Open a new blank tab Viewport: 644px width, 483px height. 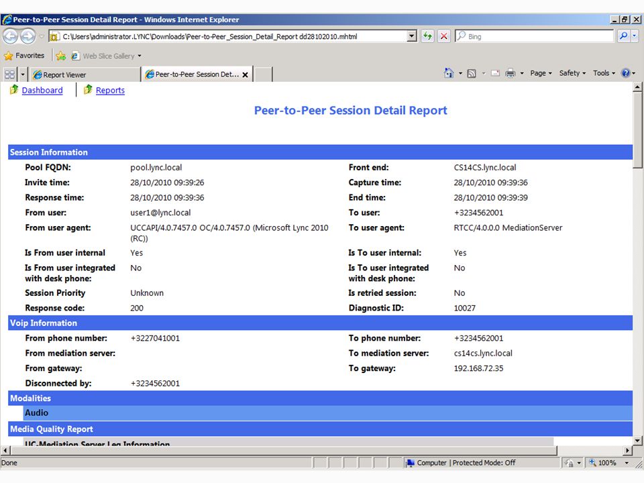pos(263,74)
